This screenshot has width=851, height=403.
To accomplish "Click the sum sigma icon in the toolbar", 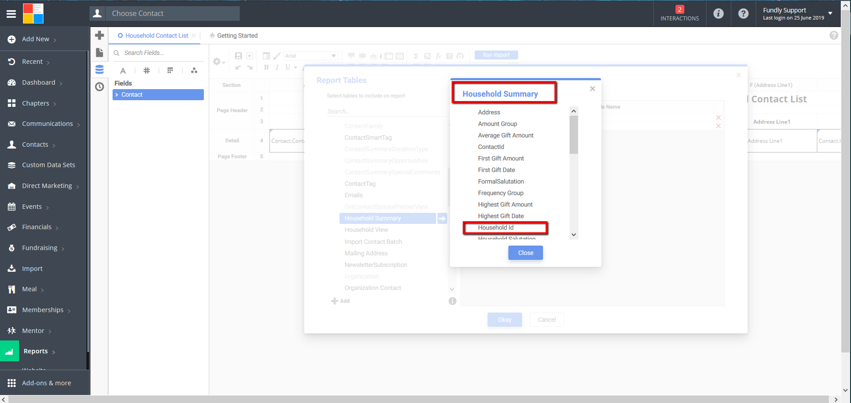I will click(416, 56).
